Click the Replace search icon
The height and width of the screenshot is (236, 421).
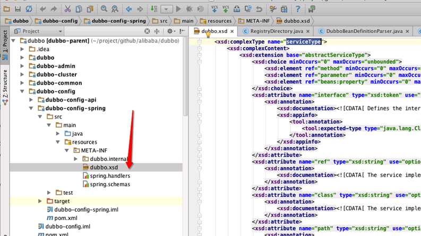click(x=115, y=9)
